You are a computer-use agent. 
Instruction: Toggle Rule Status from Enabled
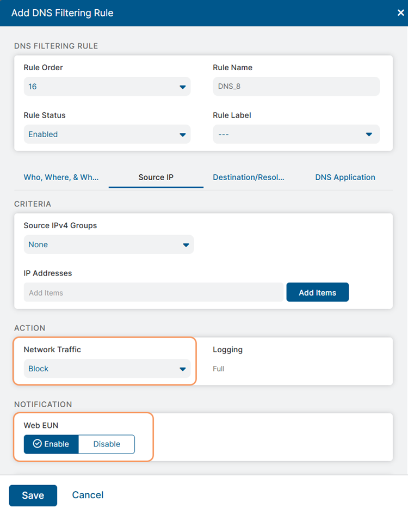point(107,134)
